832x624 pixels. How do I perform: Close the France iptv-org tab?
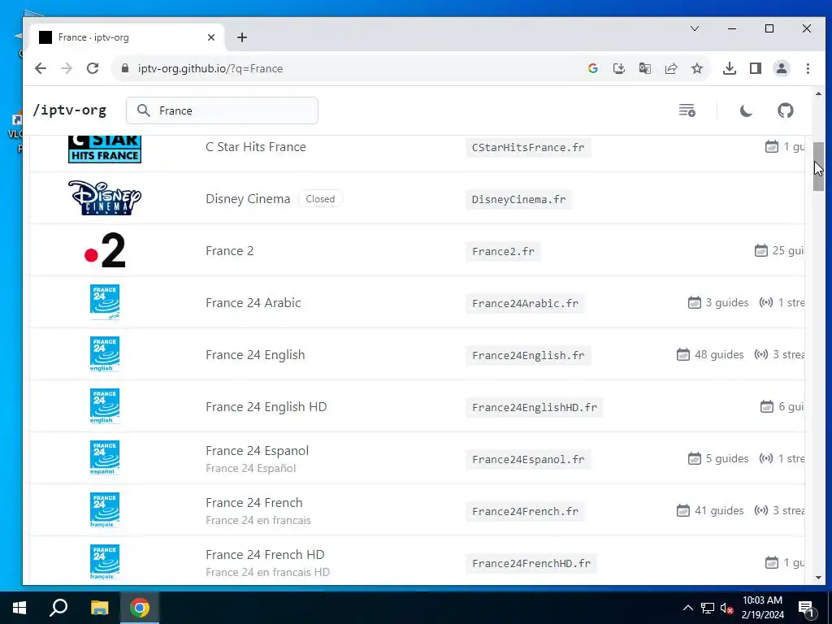(210, 37)
